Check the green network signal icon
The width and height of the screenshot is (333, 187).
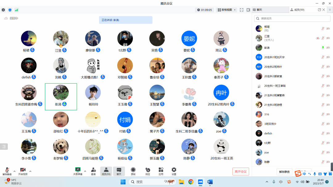click(x=16, y=10)
